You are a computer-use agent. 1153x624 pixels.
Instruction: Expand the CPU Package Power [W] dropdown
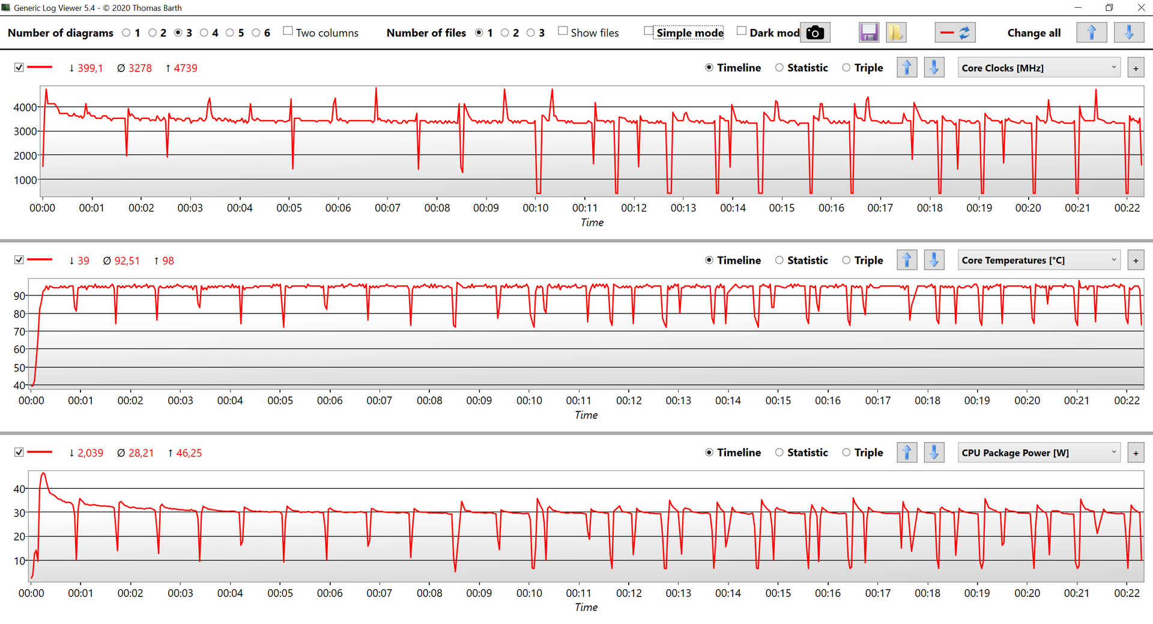coord(1039,452)
